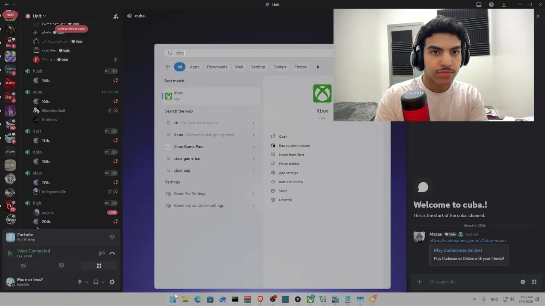Screen dimensions: 545x306
Task: Open Discord user settings gear
Action: coord(112,282)
